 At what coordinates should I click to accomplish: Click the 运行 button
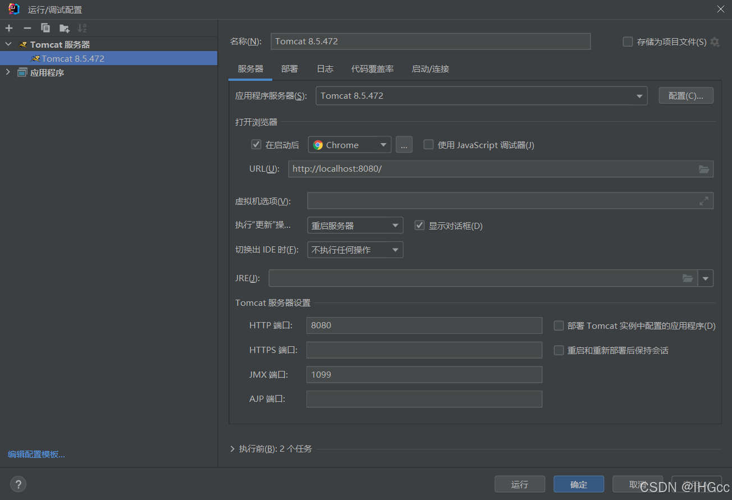(x=520, y=484)
